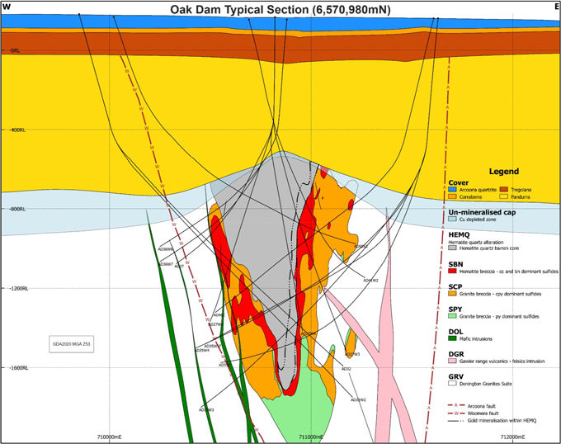Click the Woomera fault line symbol
This screenshot has width=561, height=444.
point(457,413)
